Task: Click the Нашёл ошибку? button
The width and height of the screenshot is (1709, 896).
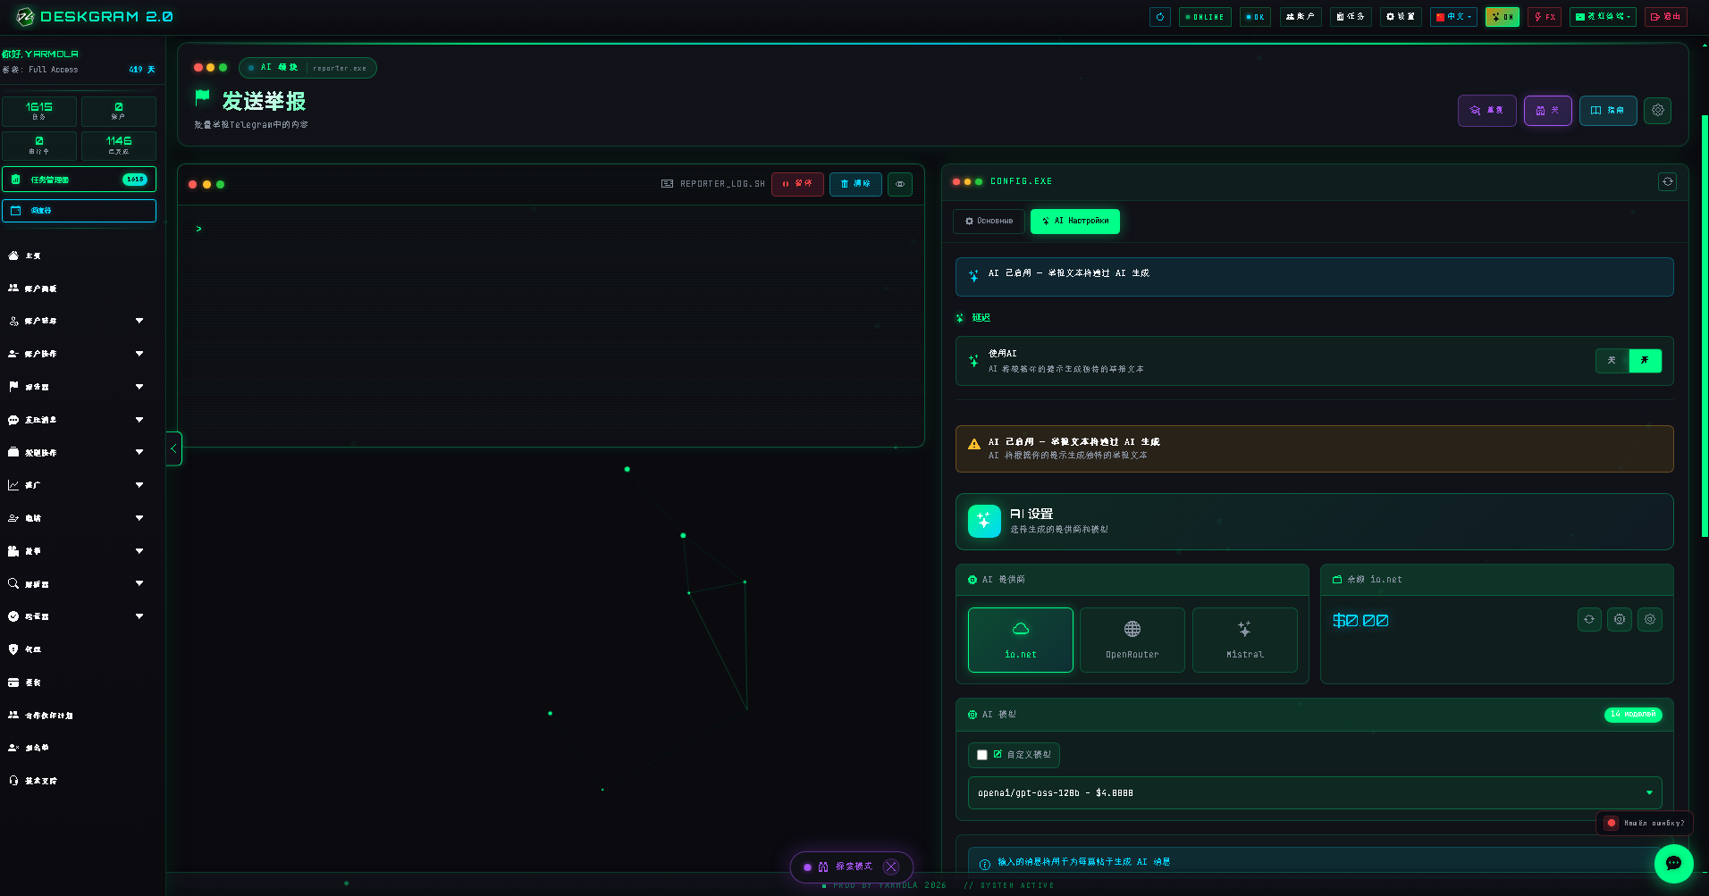Action: click(1644, 823)
